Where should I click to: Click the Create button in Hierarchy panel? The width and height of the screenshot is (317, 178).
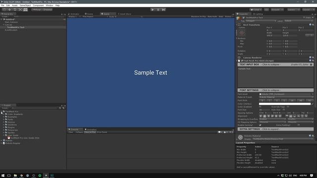[5, 16]
